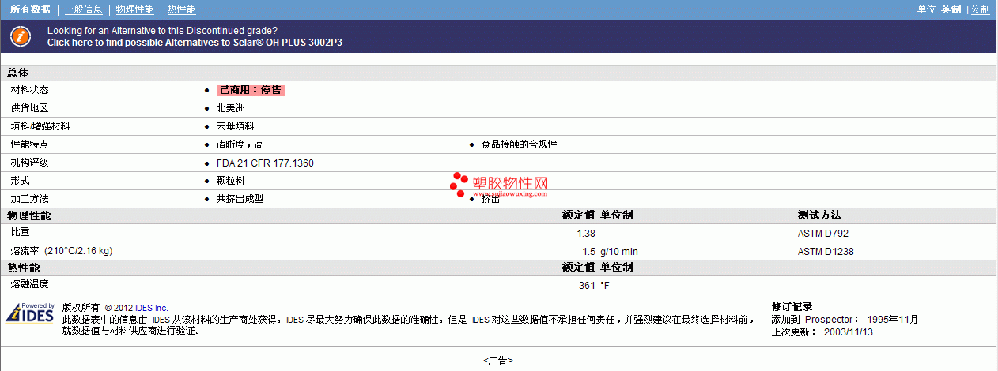Click the IDES logo in the footer

tap(30, 313)
